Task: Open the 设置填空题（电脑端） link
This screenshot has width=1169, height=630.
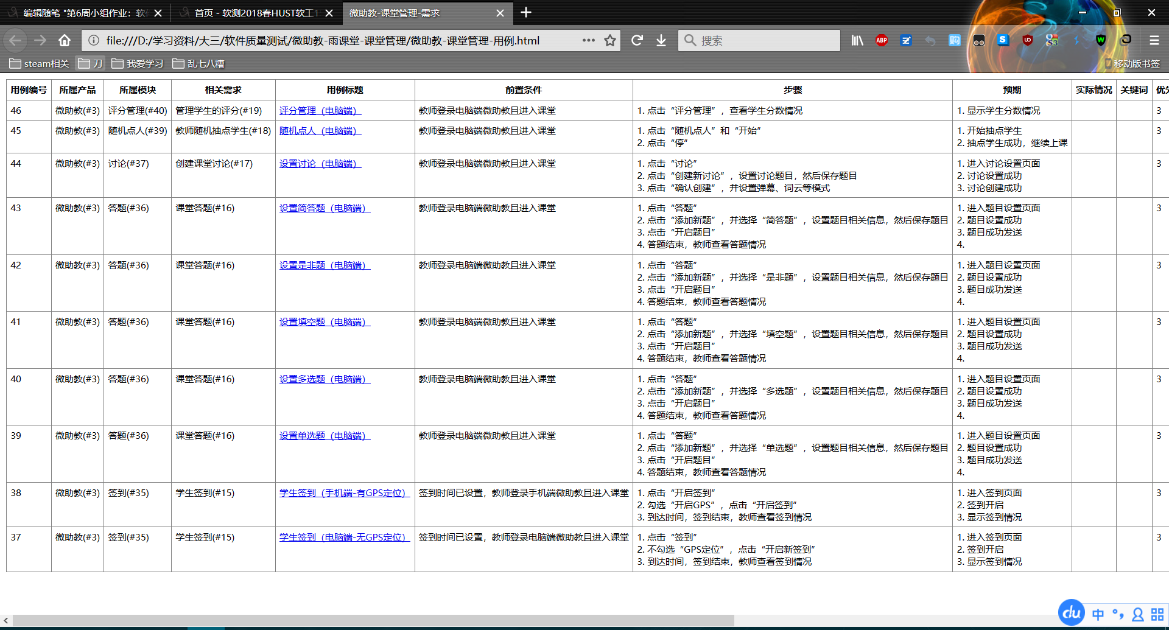Action: [x=325, y=321]
